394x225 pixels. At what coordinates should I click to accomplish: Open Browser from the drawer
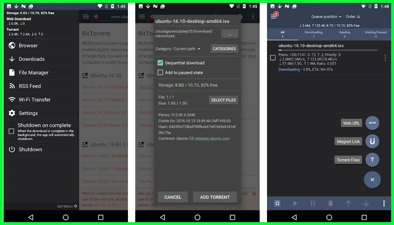coord(41,46)
